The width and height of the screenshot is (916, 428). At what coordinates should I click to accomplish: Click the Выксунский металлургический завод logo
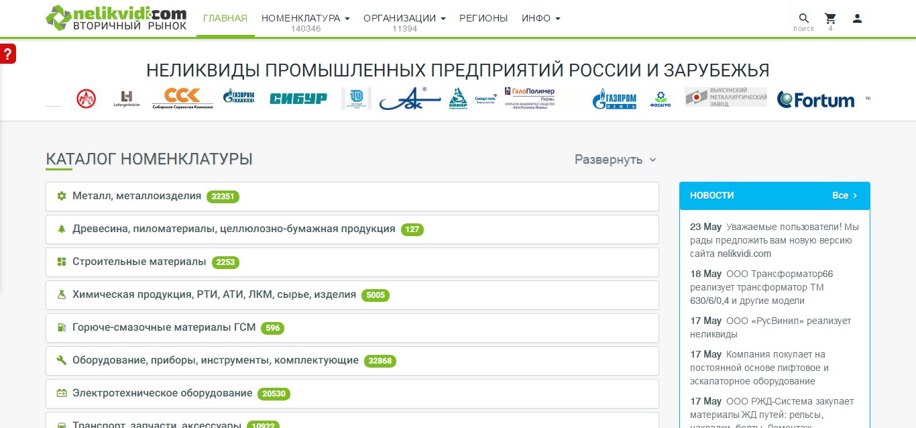point(726,97)
